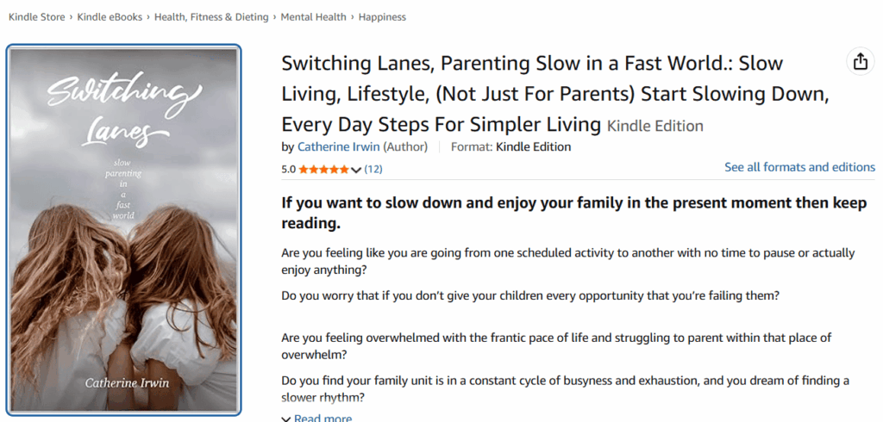The width and height of the screenshot is (883, 422).
Task: Enlarge the Switching Lanes book cover
Action: pos(124,230)
